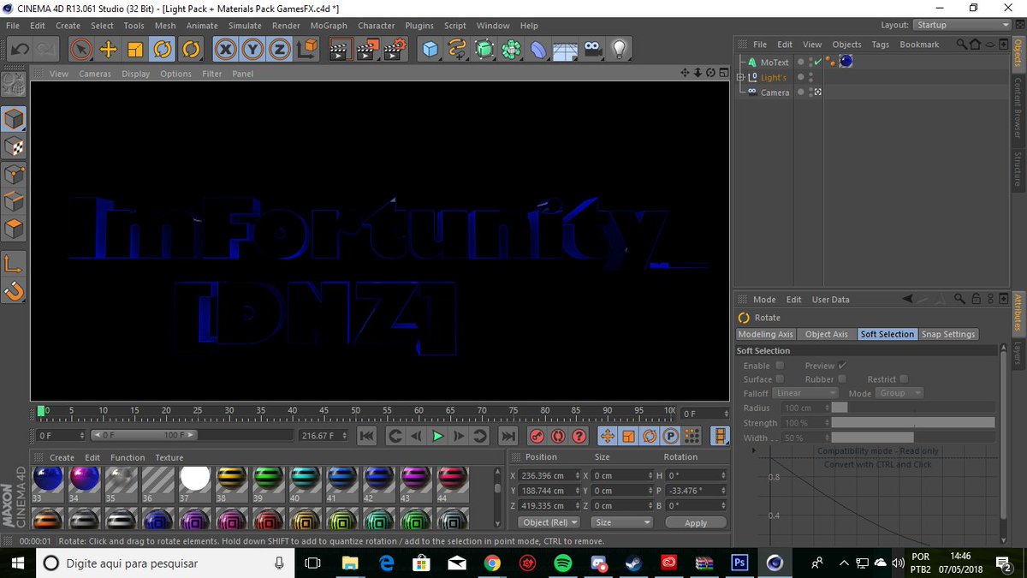Open Object (Rel) coordinate dropdown
This screenshot has height=578, width=1027.
click(x=550, y=522)
